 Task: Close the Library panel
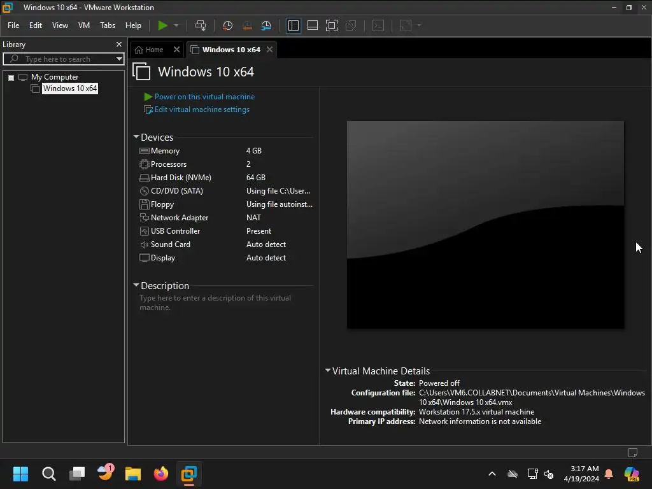pyautogui.click(x=119, y=44)
